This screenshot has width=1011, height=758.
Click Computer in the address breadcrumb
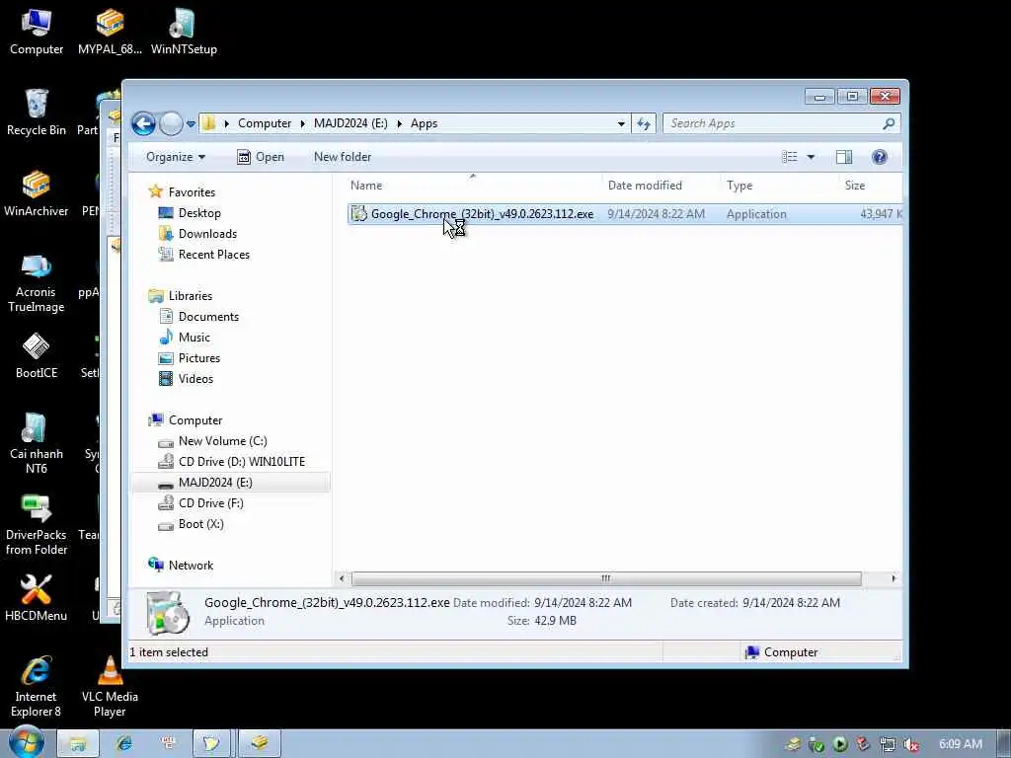point(265,123)
